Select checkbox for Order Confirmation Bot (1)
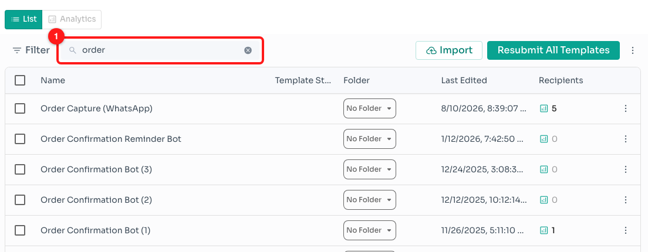The width and height of the screenshot is (648, 252). coord(20,230)
